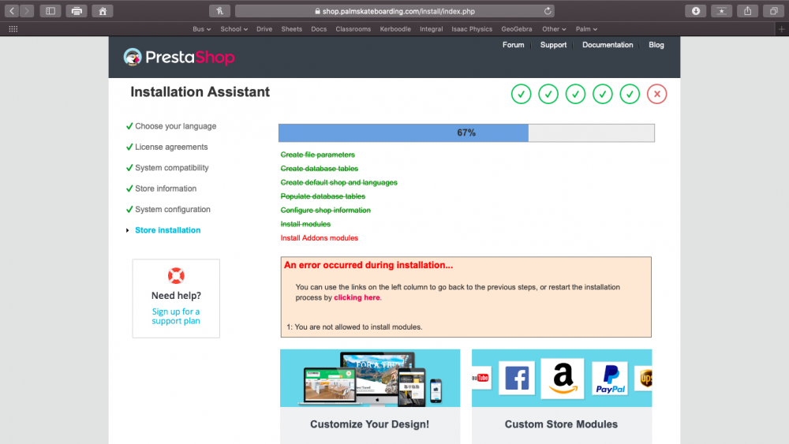The width and height of the screenshot is (789, 444).
Task: Click the Facebook module icon
Action: click(517, 378)
